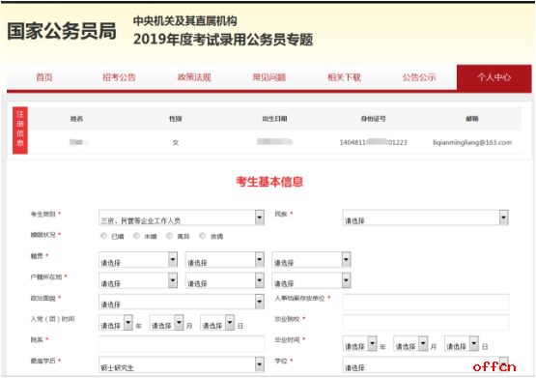This screenshot has height=378, width=536.
Task: Go to 招考公告 page
Action: click(x=120, y=77)
